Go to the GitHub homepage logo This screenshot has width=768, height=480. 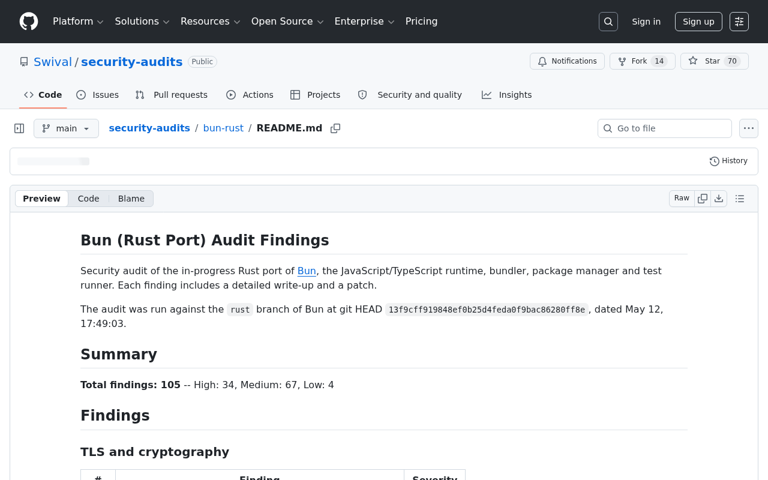click(x=29, y=22)
